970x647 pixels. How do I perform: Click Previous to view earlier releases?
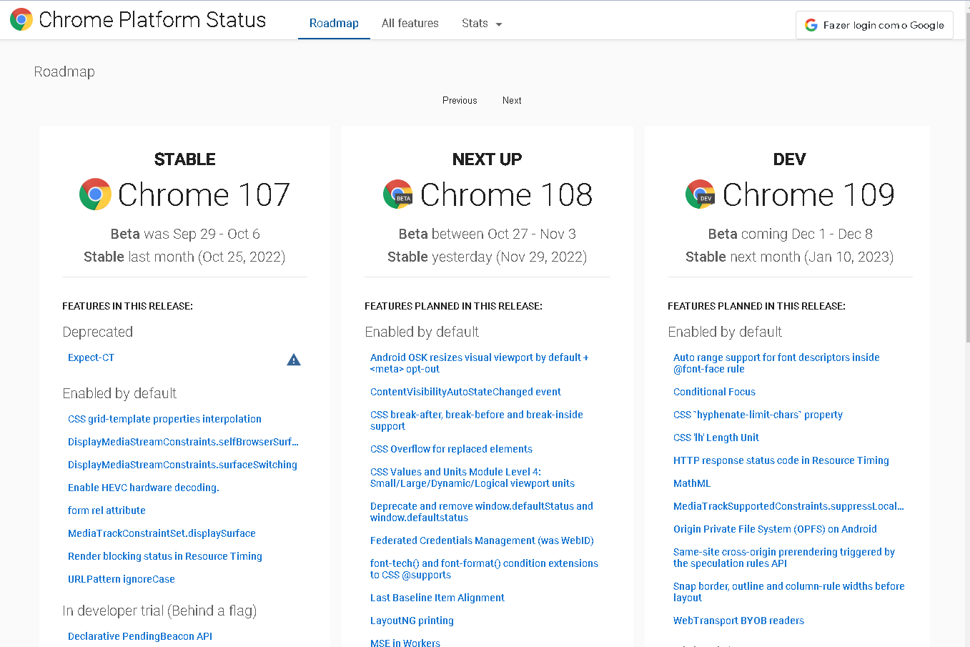(459, 100)
